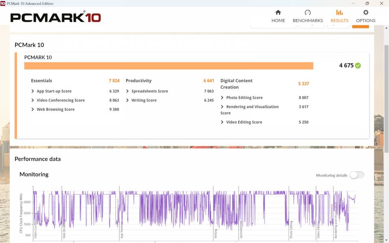Click the Web Browsing marker in the chart
Image resolution: width=389 pixels, height=243 pixels.
tap(64, 228)
